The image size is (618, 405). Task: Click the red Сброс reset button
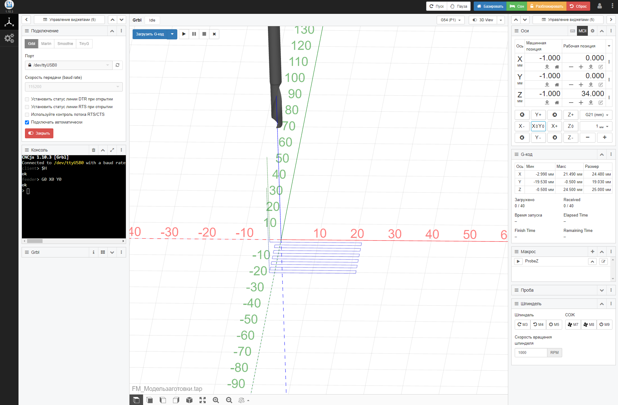[x=578, y=6]
